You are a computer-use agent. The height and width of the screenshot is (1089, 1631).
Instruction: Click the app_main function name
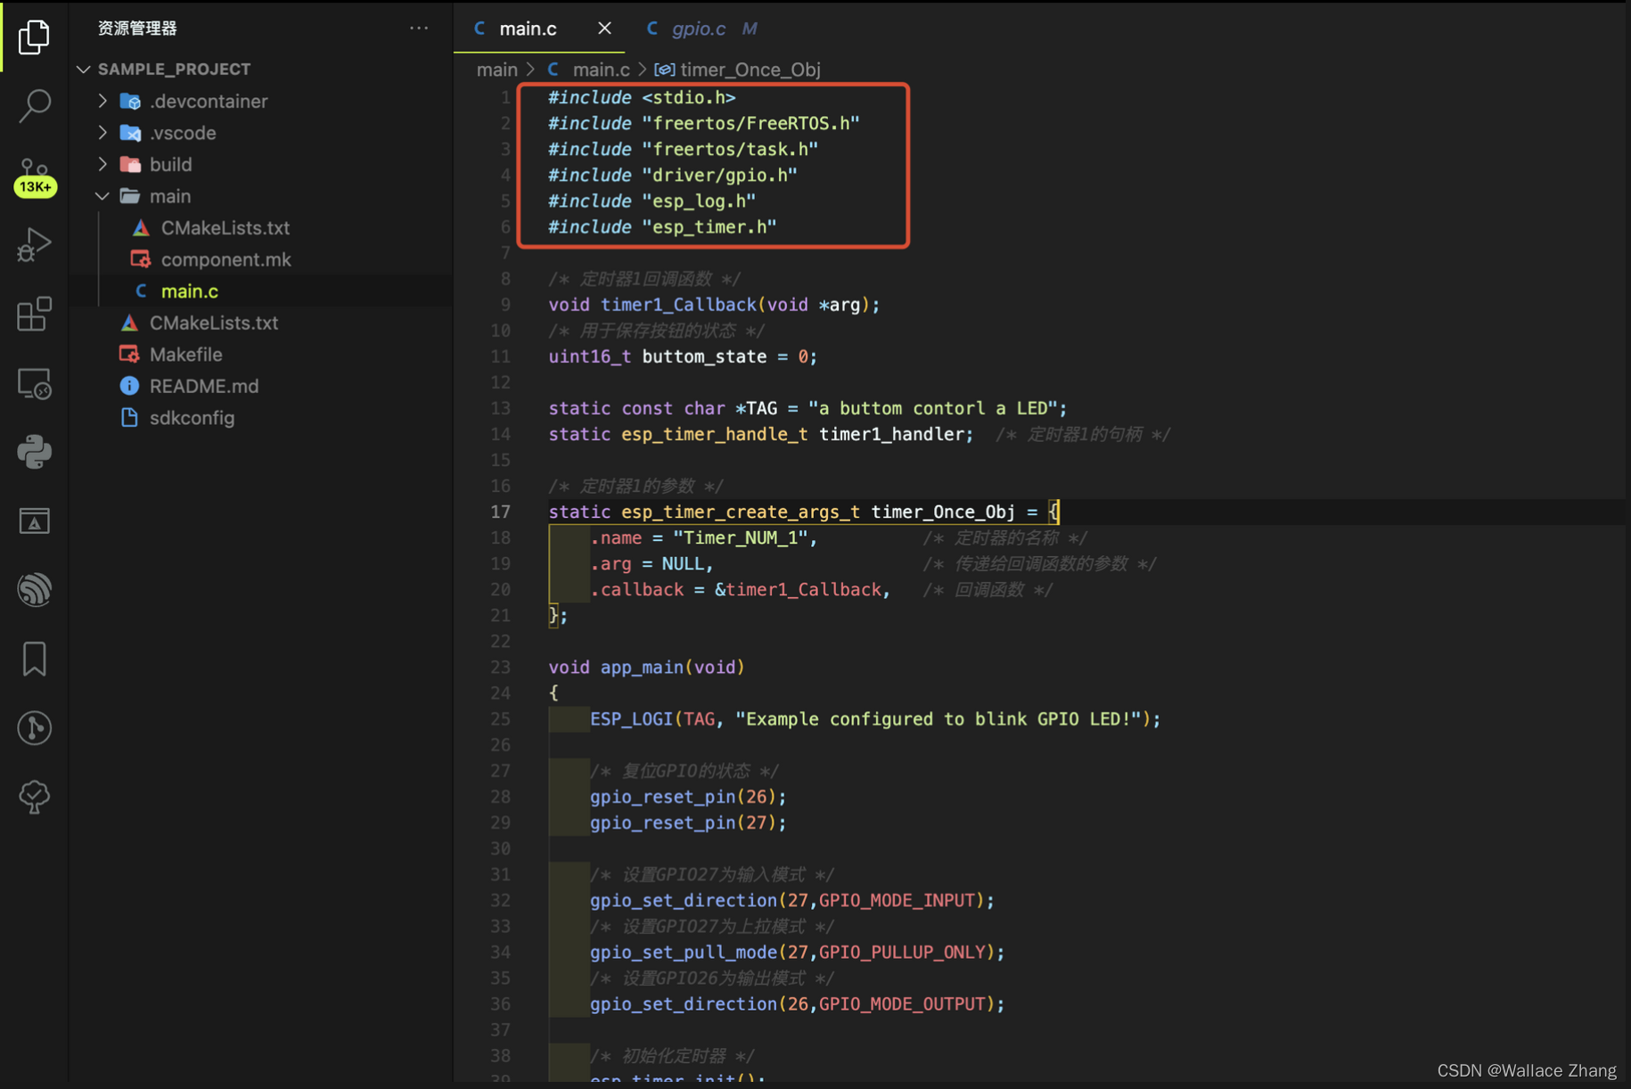[641, 667]
